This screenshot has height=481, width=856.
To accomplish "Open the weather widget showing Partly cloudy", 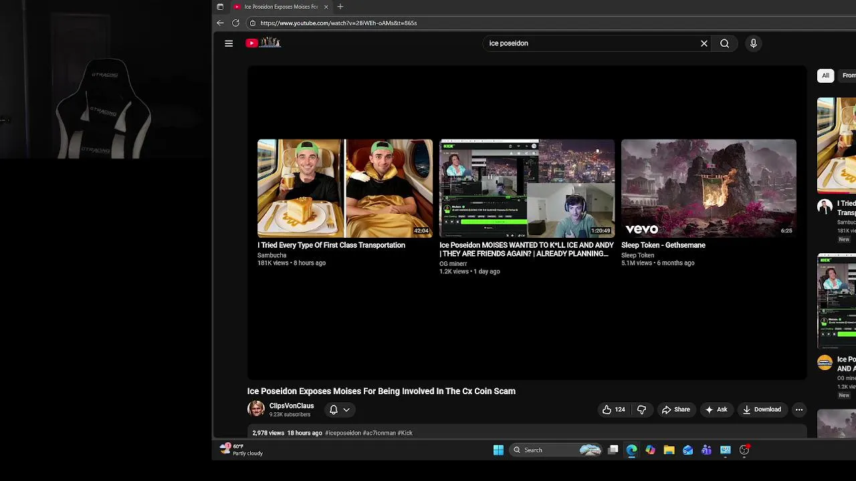I will (x=242, y=450).
